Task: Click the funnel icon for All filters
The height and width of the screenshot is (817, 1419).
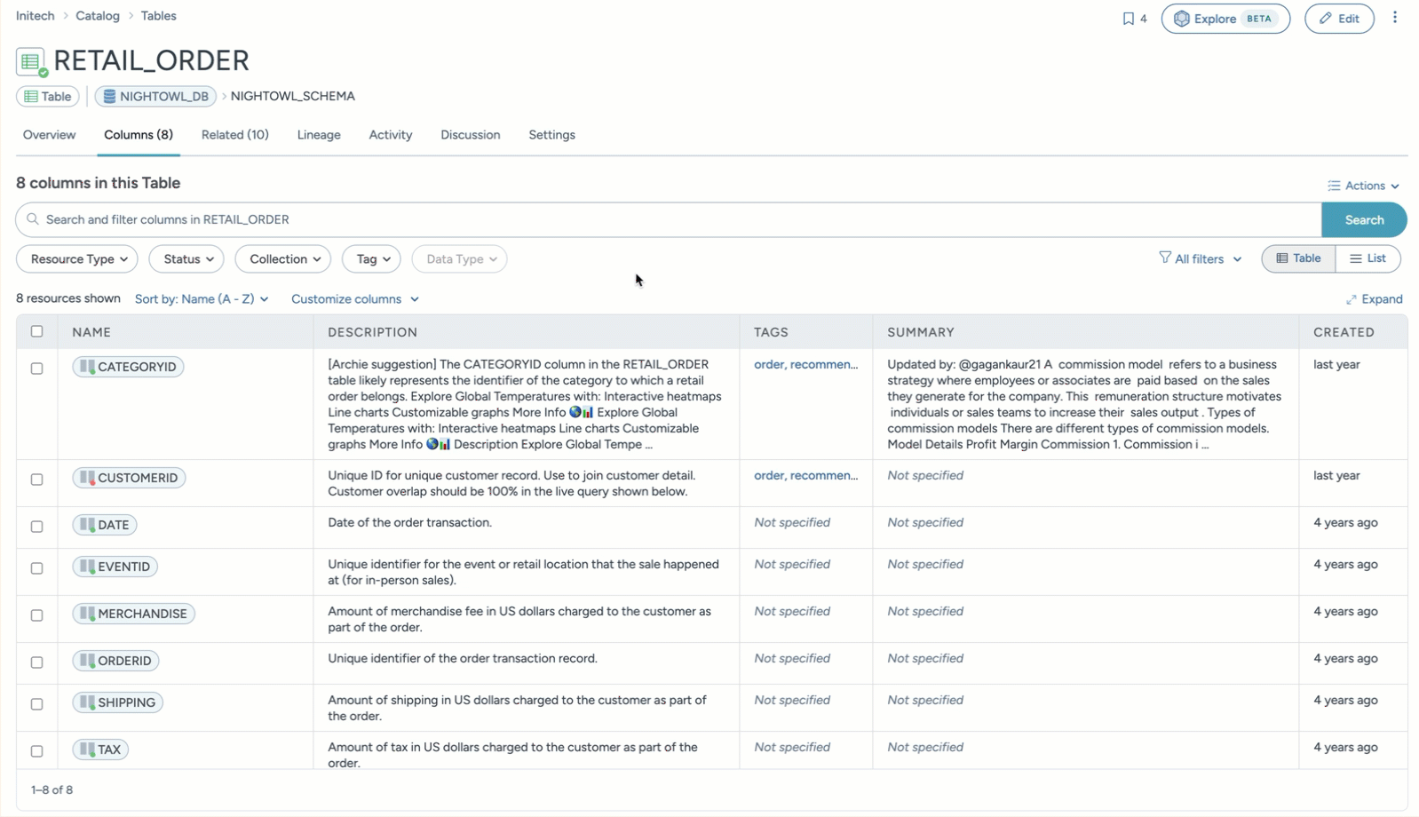Action: tap(1165, 258)
